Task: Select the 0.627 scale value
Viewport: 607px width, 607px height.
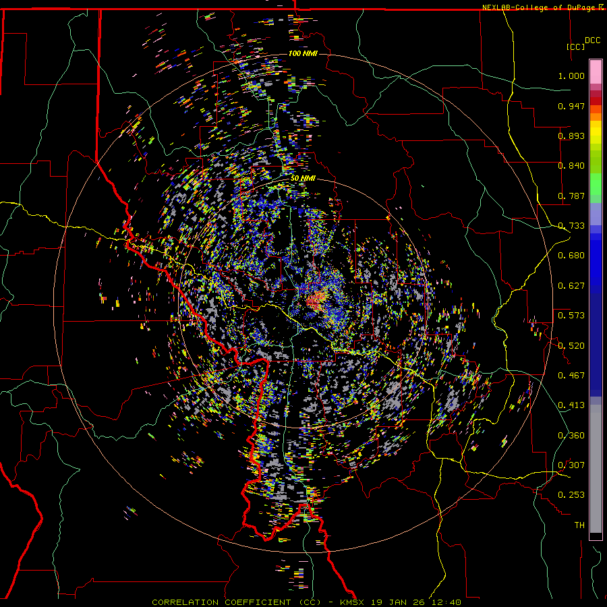Action: [571, 286]
